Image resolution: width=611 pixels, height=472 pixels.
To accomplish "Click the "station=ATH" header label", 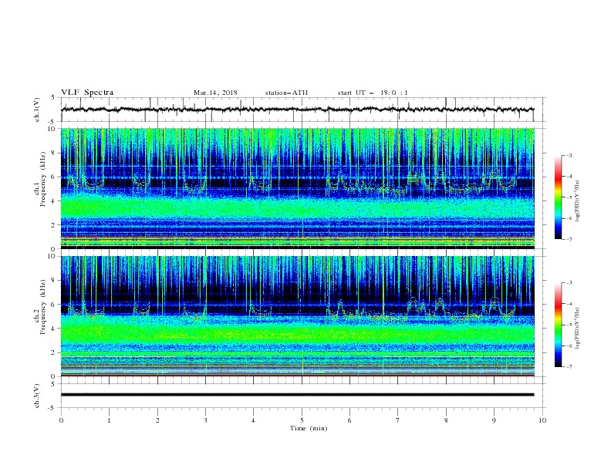I will pyautogui.click(x=286, y=93).
